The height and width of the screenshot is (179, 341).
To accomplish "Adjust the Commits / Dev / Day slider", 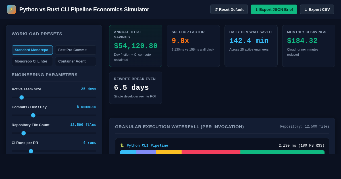I will [54, 115].
